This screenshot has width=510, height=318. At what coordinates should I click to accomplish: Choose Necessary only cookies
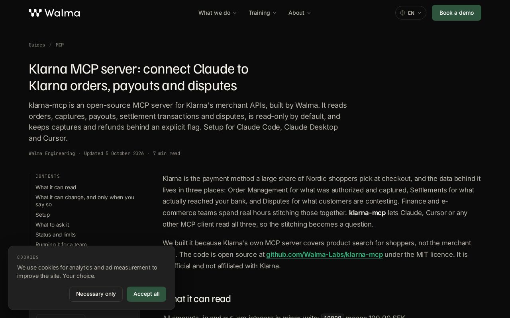[x=96, y=294]
